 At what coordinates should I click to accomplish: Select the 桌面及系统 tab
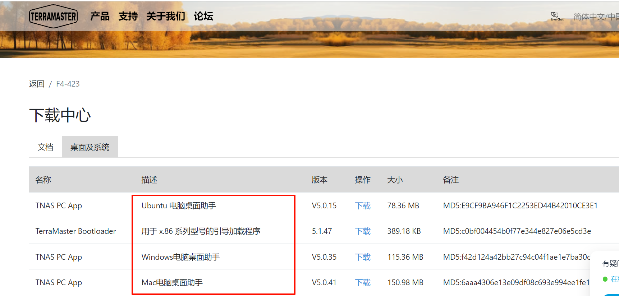[90, 147]
